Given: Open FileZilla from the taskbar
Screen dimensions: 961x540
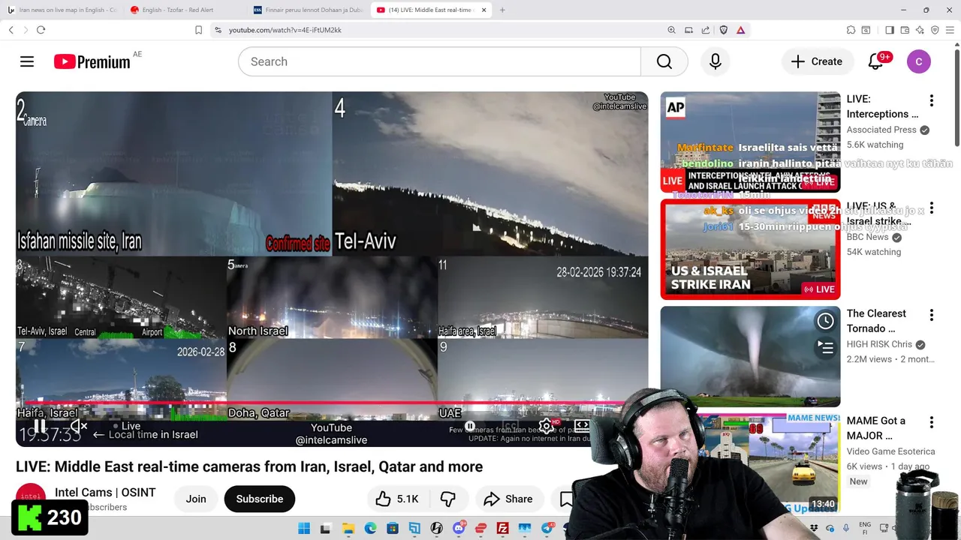Looking at the screenshot, I should (502, 529).
